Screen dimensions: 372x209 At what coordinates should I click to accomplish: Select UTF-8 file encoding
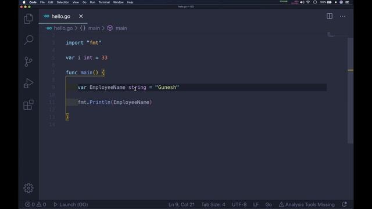pos(239,204)
